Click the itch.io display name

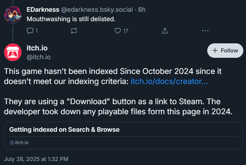coord(37,48)
